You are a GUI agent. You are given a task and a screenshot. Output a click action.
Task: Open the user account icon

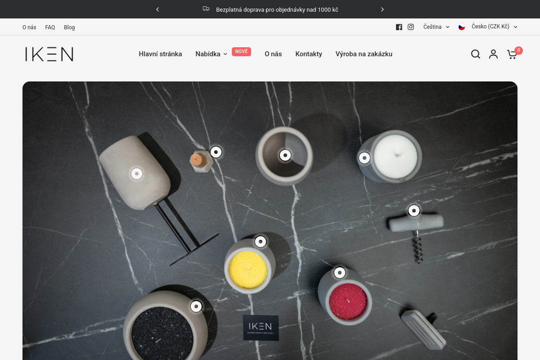coord(493,54)
